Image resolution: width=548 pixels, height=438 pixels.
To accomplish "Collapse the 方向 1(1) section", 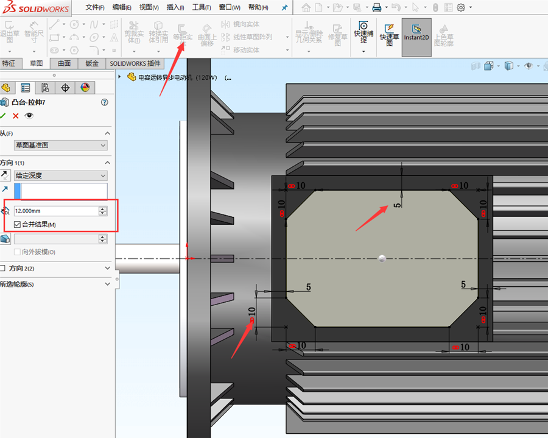I will tap(107, 163).
